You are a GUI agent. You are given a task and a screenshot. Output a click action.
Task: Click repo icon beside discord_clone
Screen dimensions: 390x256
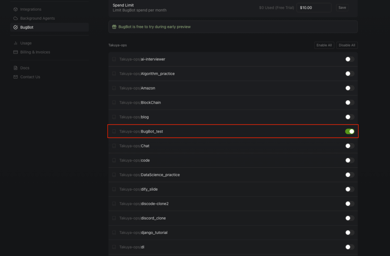click(x=114, y=218)
